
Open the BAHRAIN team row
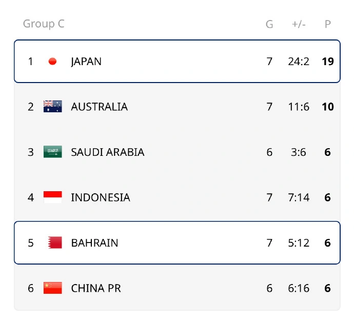177,243
